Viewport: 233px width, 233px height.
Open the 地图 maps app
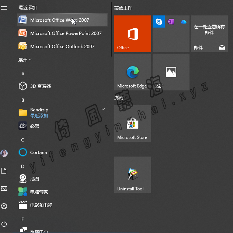click(62, 179)
